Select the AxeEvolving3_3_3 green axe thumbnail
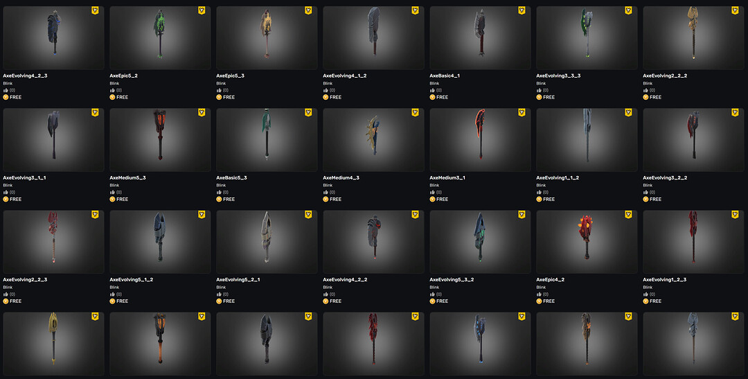The height and width of the screenshot is (379, 748). point(587,37)
